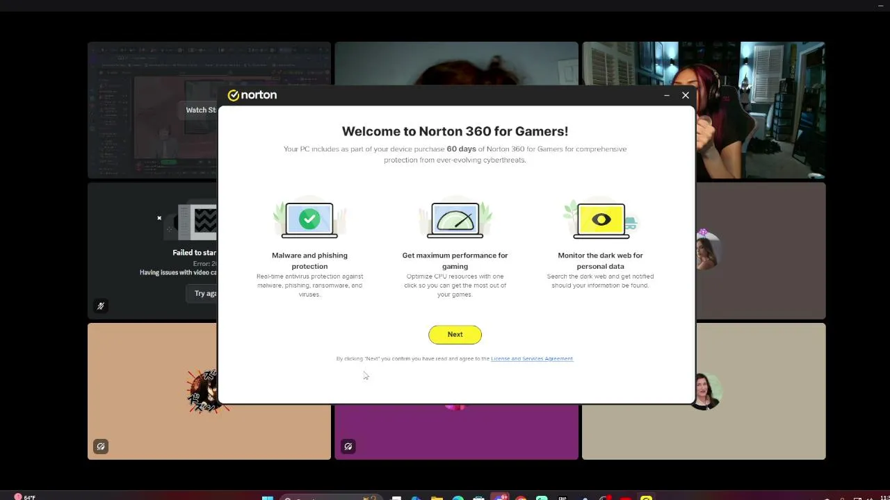Screen dimensions: 890x500
Task: Click the "Welcome to Norton 360 for Gamers!" heading
Action: click(x=455, y=131)
